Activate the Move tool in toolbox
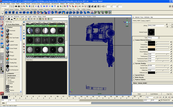The width and height of the screenshot is (173, 107). pos(2,29)
